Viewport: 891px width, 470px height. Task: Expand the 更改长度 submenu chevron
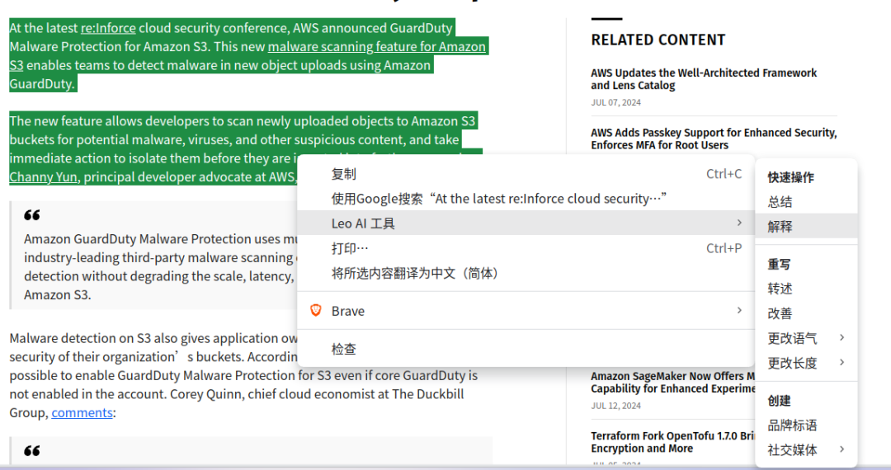[841, 363]
